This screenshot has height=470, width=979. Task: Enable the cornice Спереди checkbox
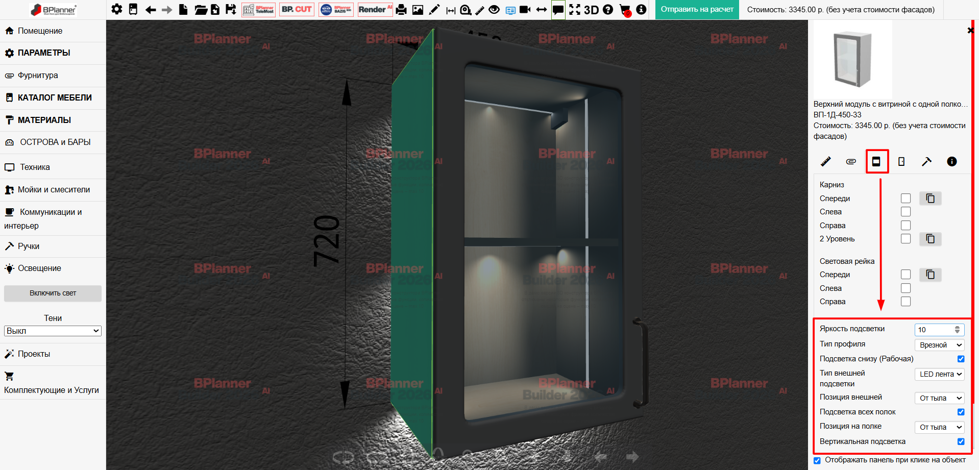tap(906, 199)
